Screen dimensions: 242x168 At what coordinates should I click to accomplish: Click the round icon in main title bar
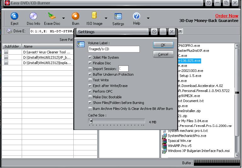(x=209, y=3)
